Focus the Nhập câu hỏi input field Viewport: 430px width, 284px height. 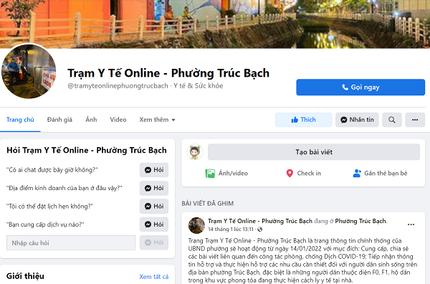click(x=71, y=243)
